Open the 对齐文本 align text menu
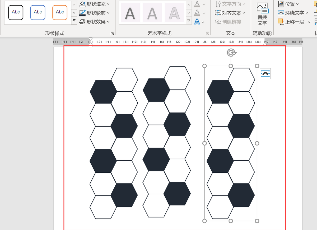 pos(230,13)
